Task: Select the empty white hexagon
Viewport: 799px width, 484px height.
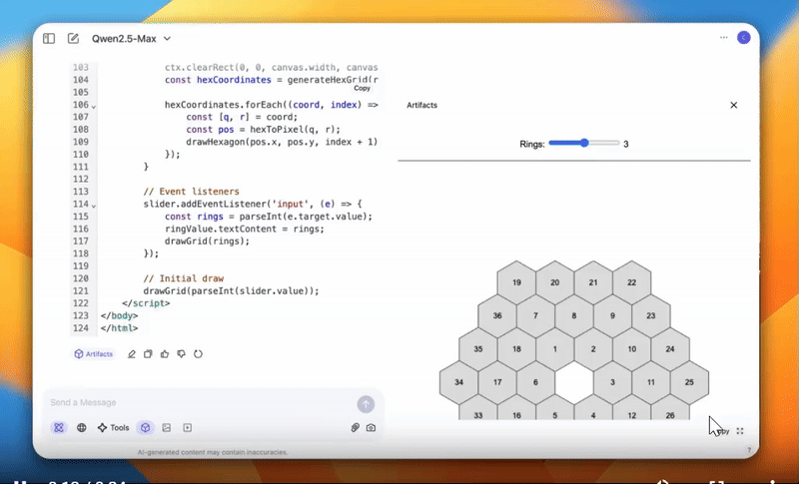Action: [x=574, y=382]
